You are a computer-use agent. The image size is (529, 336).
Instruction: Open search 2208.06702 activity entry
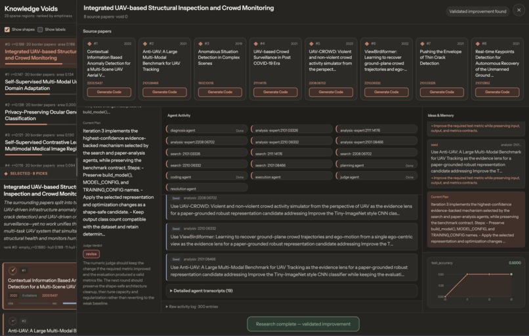tap(377, 154)
